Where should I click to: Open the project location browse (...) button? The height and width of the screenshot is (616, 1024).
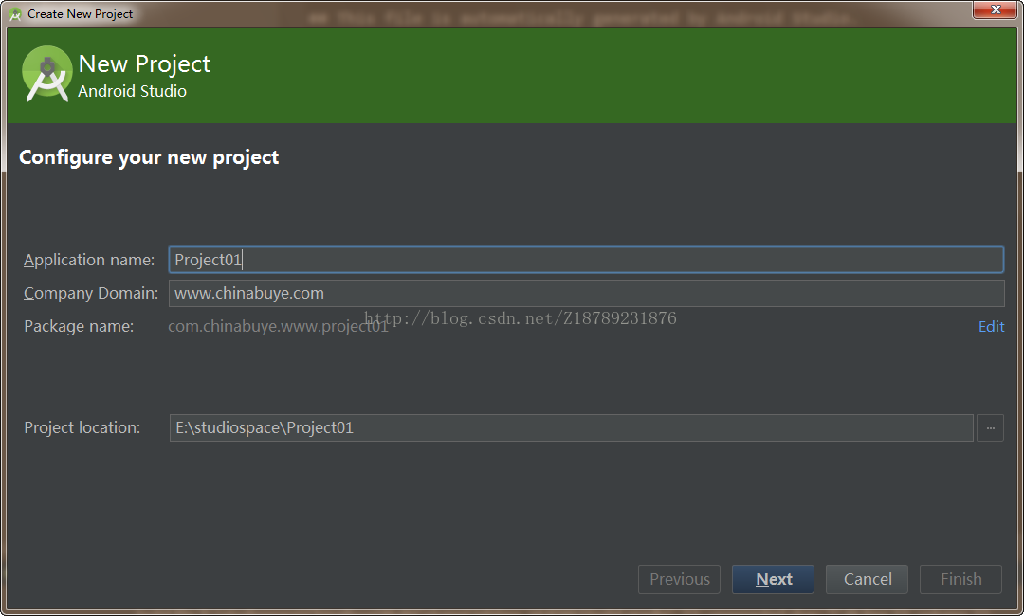990,427
